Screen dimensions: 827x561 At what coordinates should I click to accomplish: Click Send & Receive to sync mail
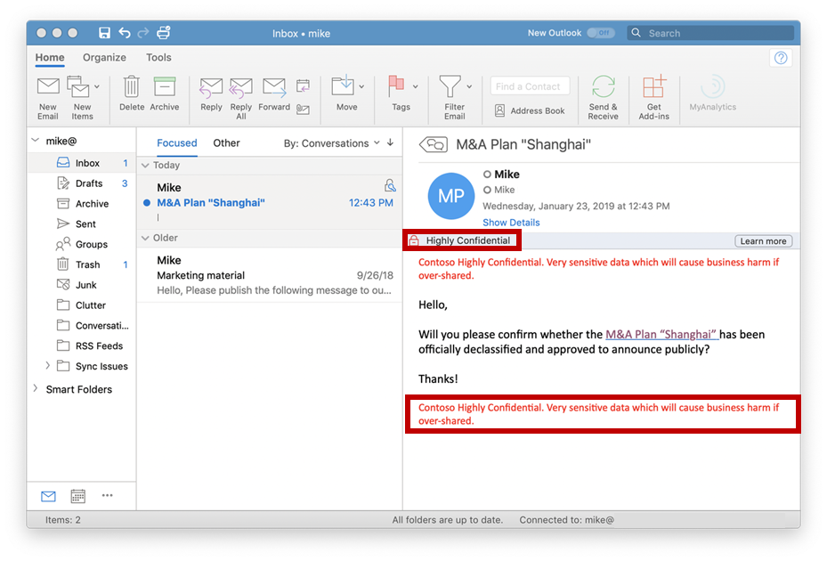pyautogui.click(x=603, y=98)
